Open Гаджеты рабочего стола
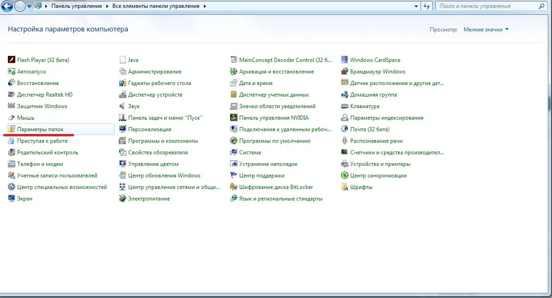 click(160, 83)
